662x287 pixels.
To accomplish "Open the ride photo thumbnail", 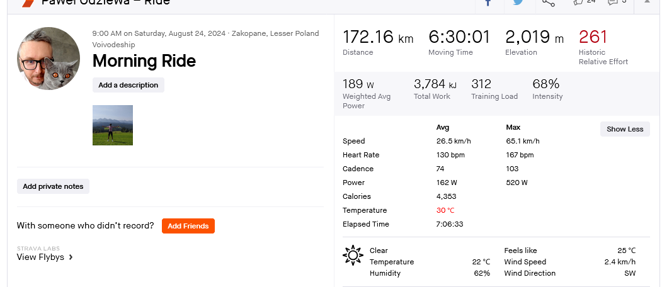I will (x=113, y=125).
